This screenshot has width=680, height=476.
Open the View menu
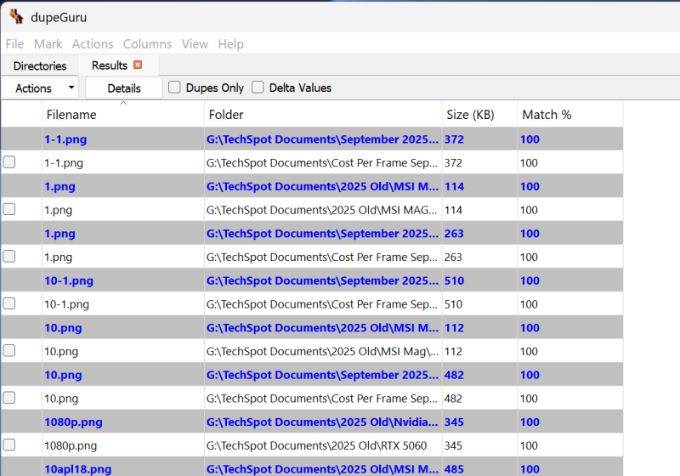tap(195, 44)
